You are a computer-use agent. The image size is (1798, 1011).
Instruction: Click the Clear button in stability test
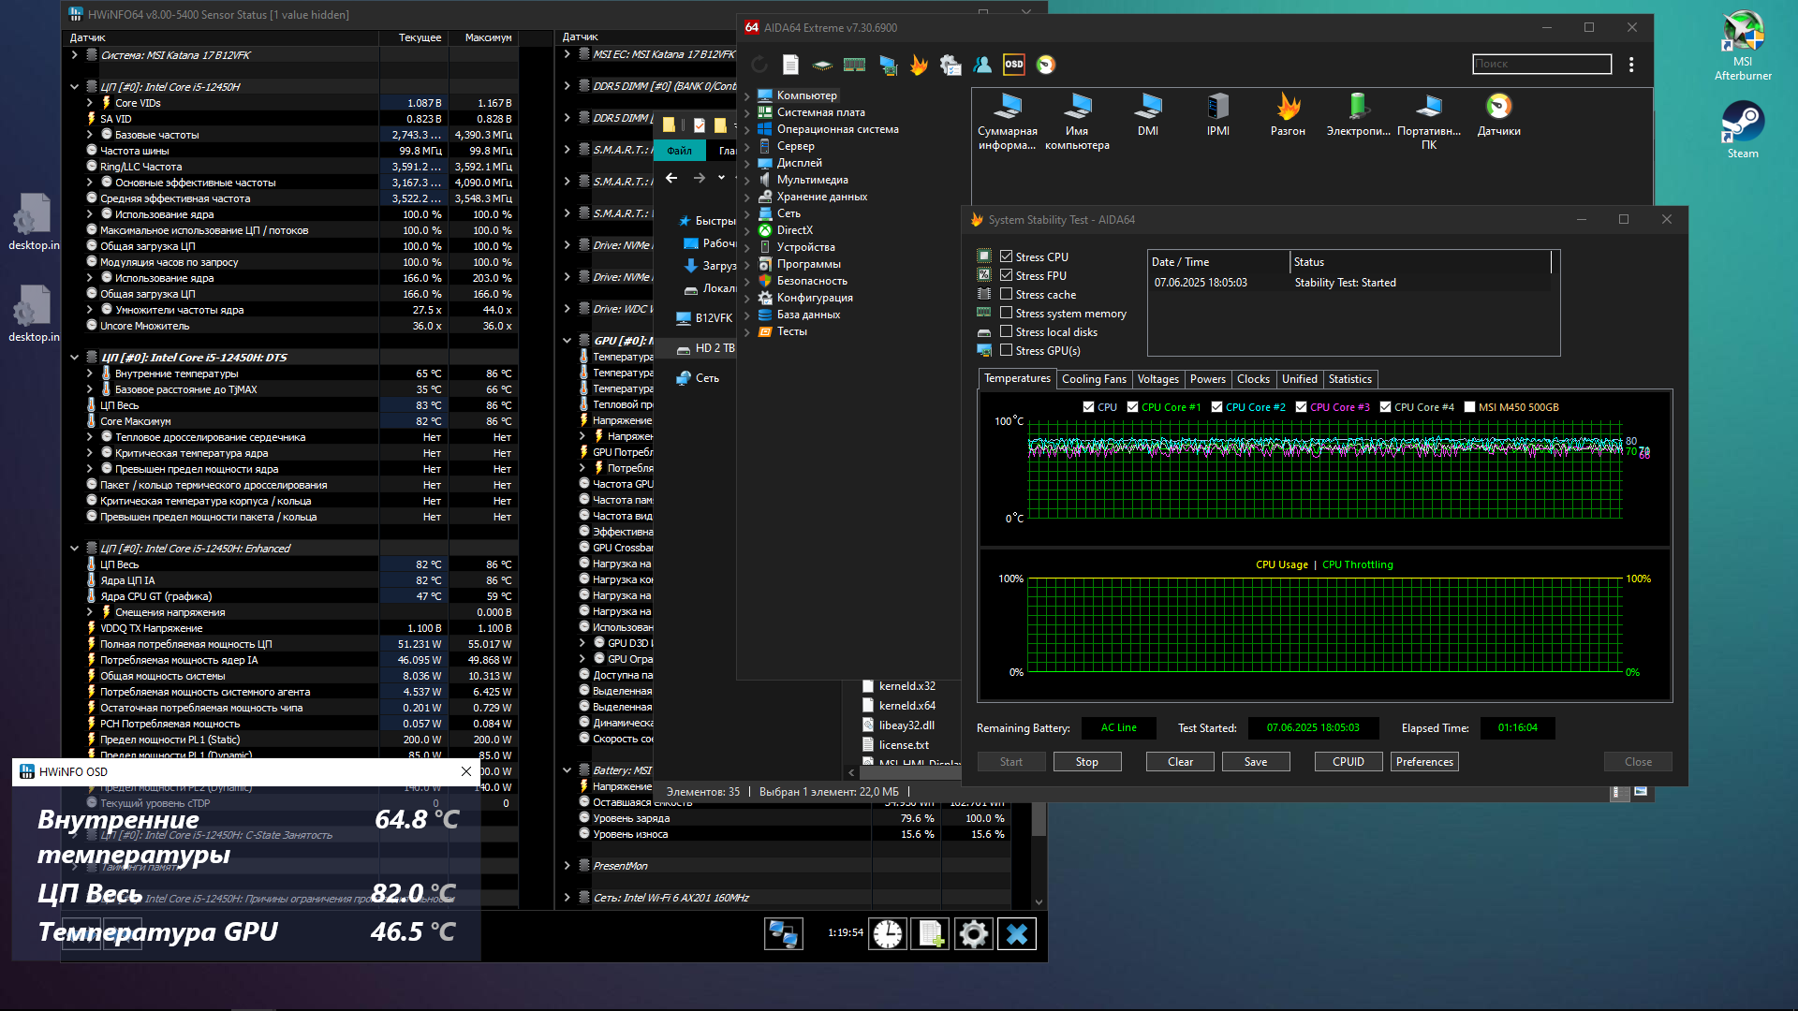[1180, 762]
